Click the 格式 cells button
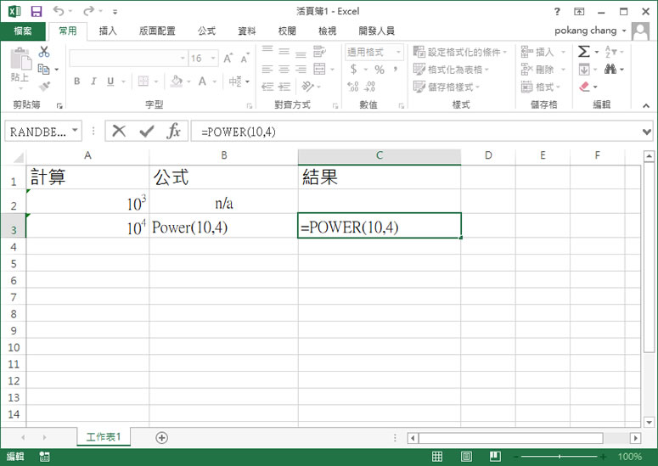658x466 pixels. pos(541,87)
